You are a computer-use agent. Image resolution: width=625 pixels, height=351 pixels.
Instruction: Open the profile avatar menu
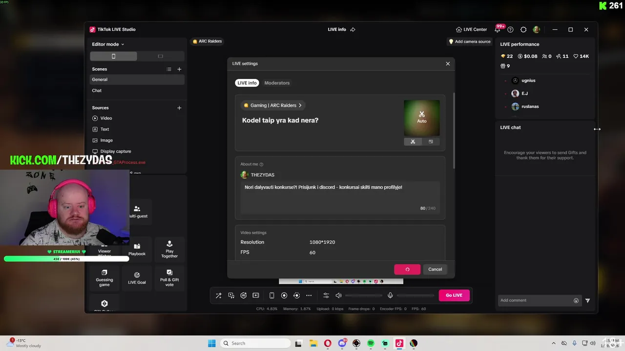(536, 29)
